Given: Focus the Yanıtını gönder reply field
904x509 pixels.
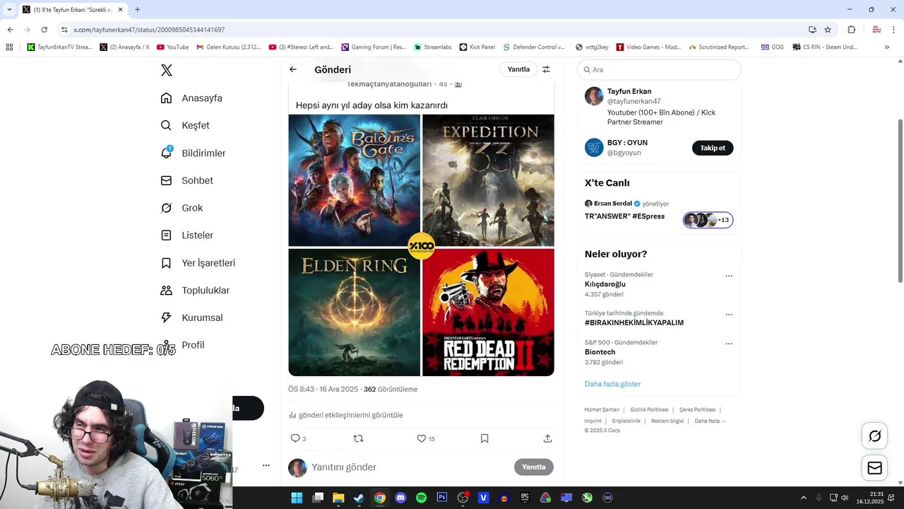Looking at the screenshot, I should (410, 467).
